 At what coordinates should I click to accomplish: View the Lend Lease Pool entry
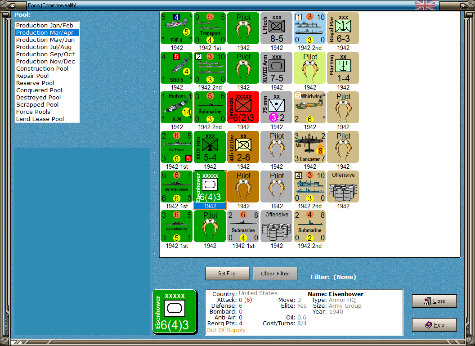coord(47,119)
